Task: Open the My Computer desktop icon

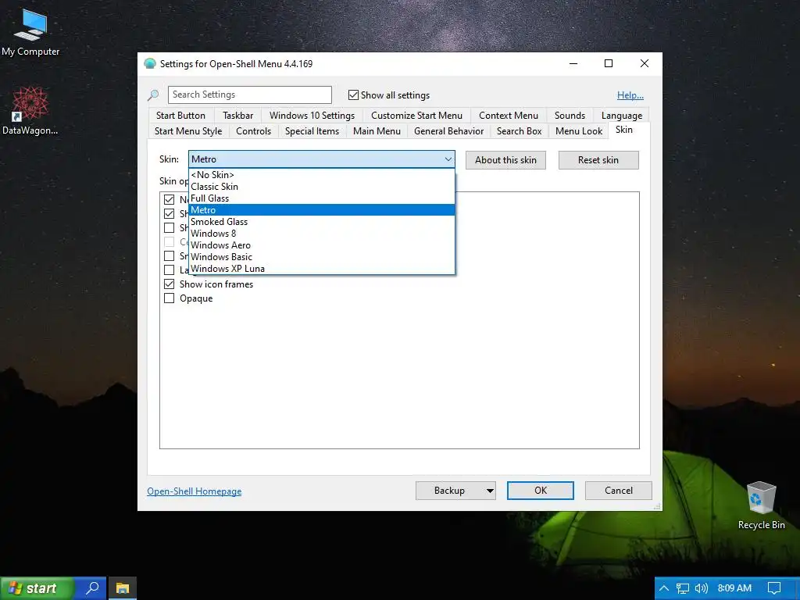Action: click(x=30, y=33)
